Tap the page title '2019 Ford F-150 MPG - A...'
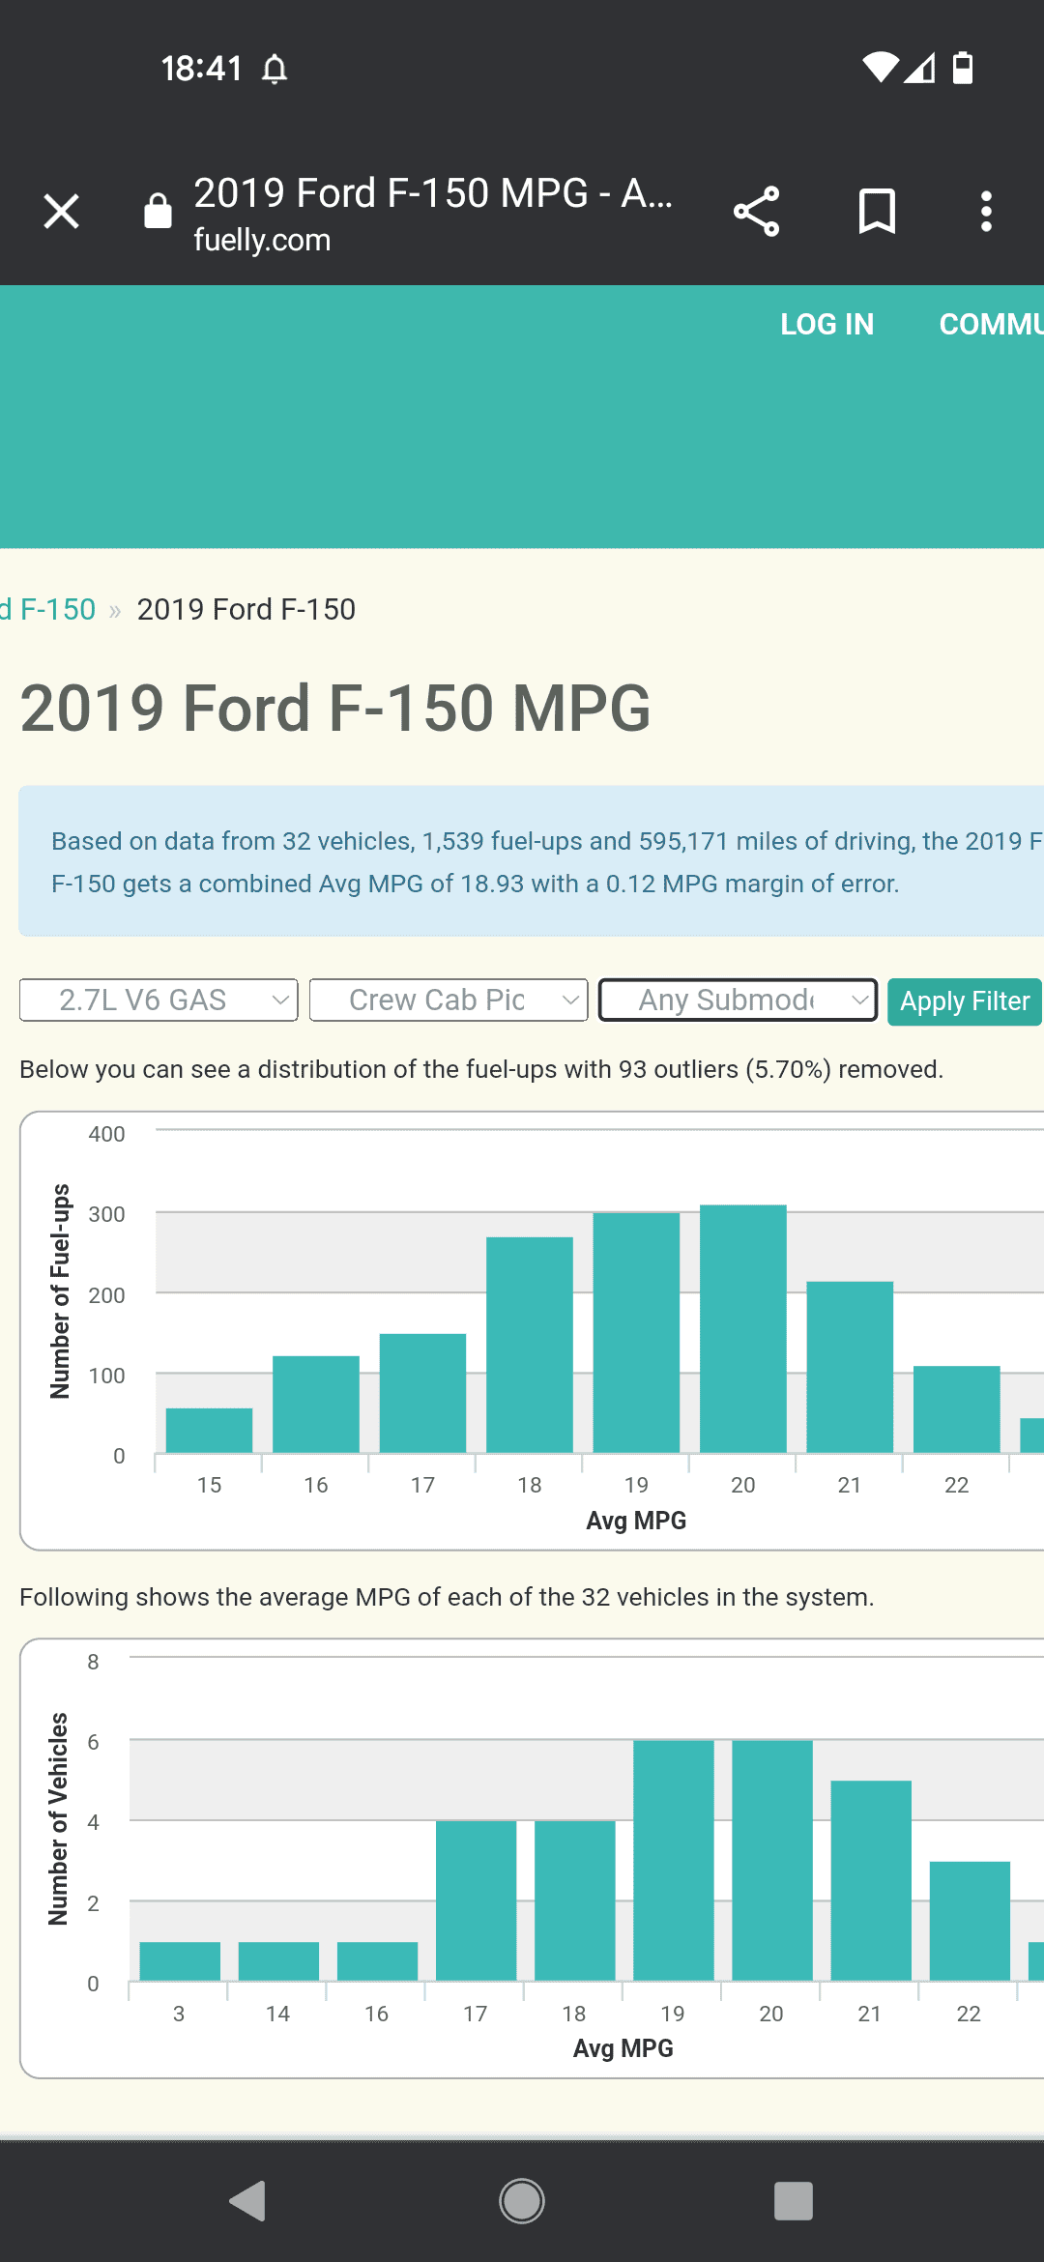The height and width of the screenshot is (2262, 1044). pos(433,192)
